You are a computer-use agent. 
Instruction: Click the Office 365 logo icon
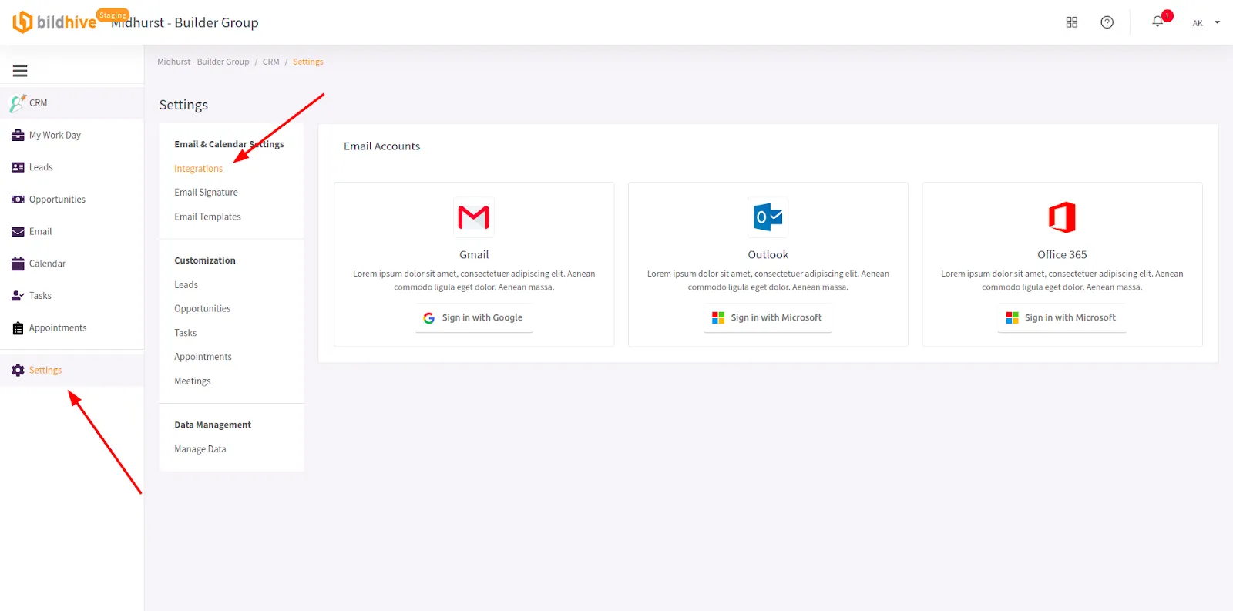pyautogui.click(x=1061, y=217)
